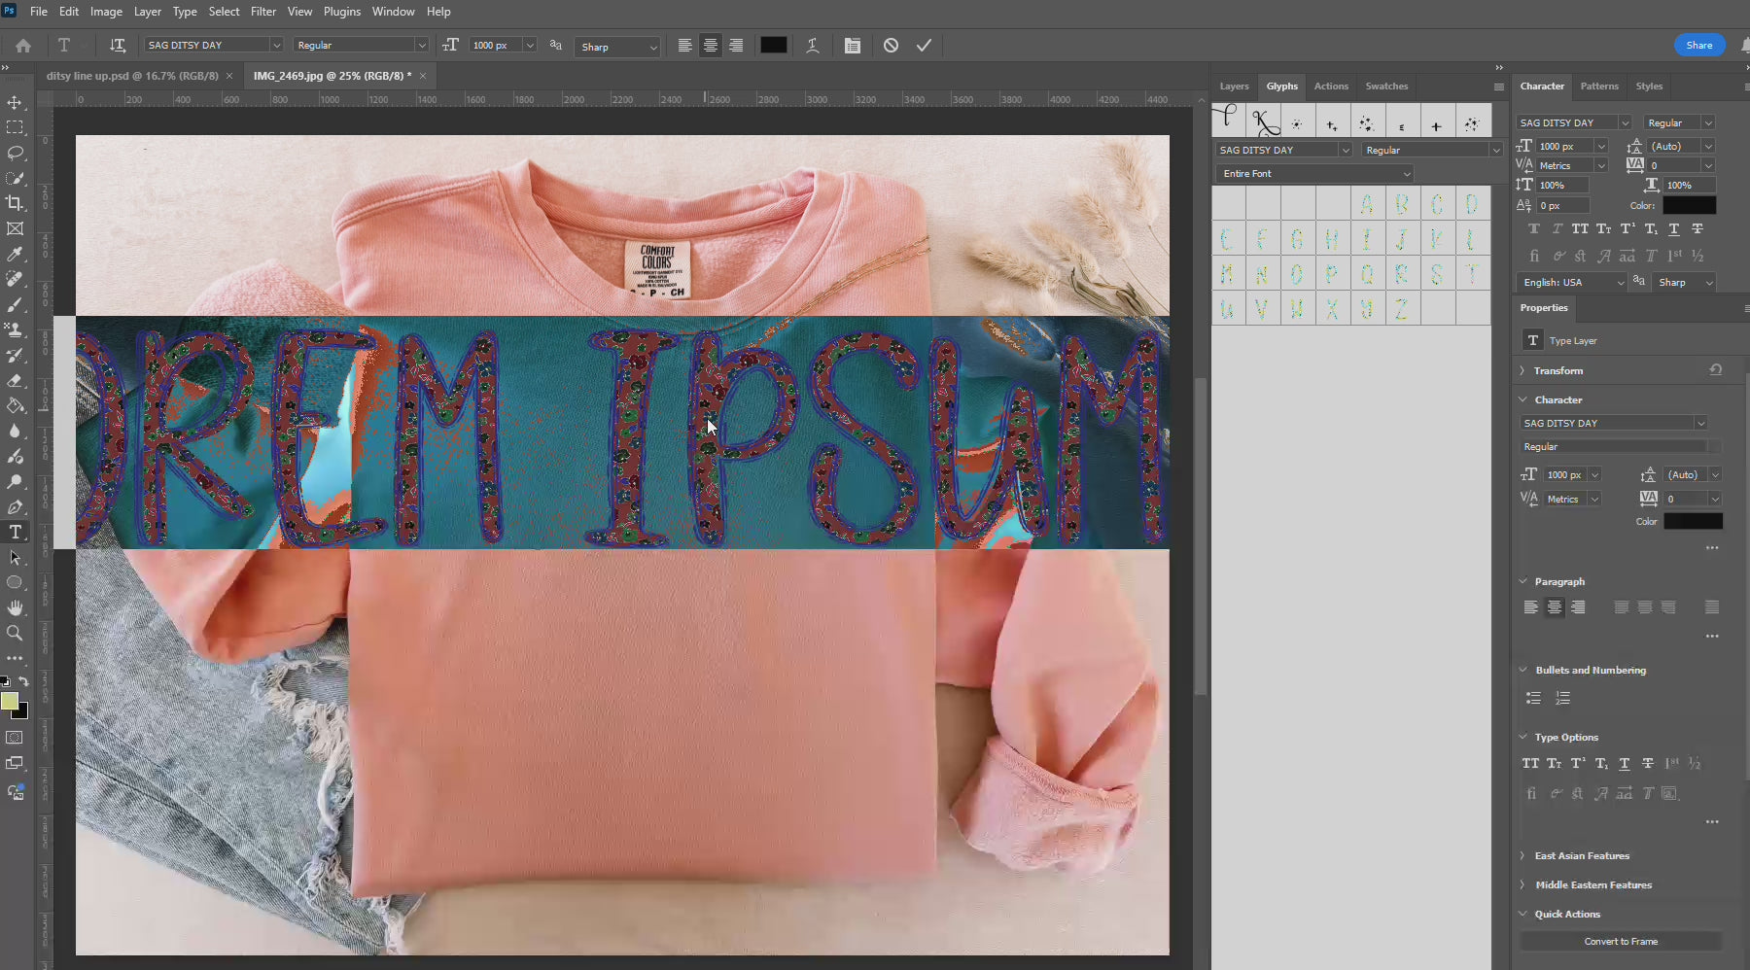Screen dimensions: 1750x970
Task: Click the Convert to Frame button
Action: [1620, 941]
